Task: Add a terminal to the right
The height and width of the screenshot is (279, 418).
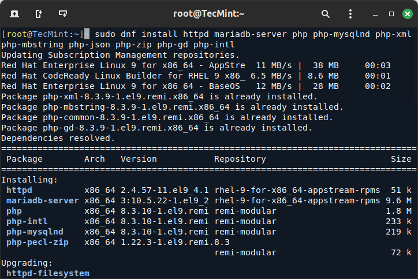Action: coord(38,13)
